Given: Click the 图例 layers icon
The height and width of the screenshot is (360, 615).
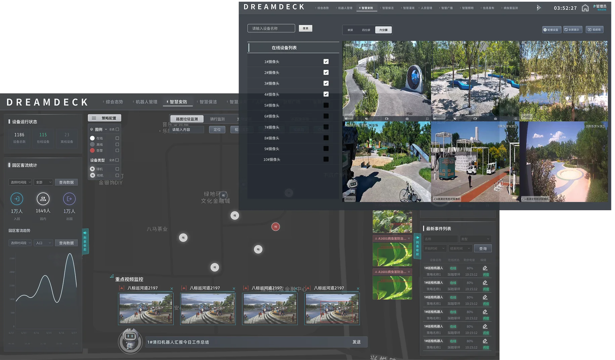Looking at the screenshot, I should [x=92, y=129].
